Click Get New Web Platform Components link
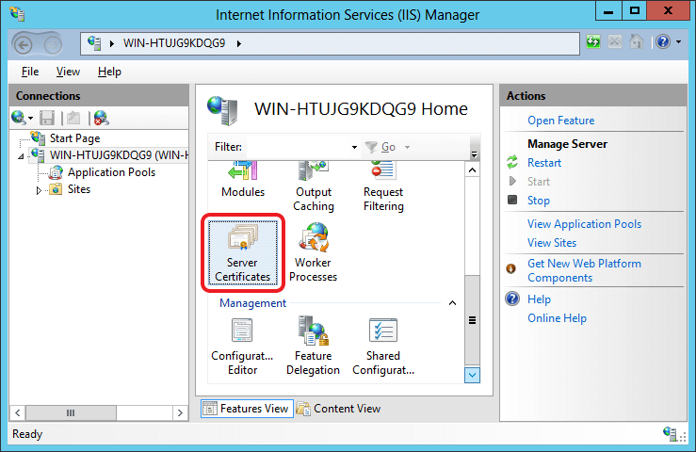 584,270
